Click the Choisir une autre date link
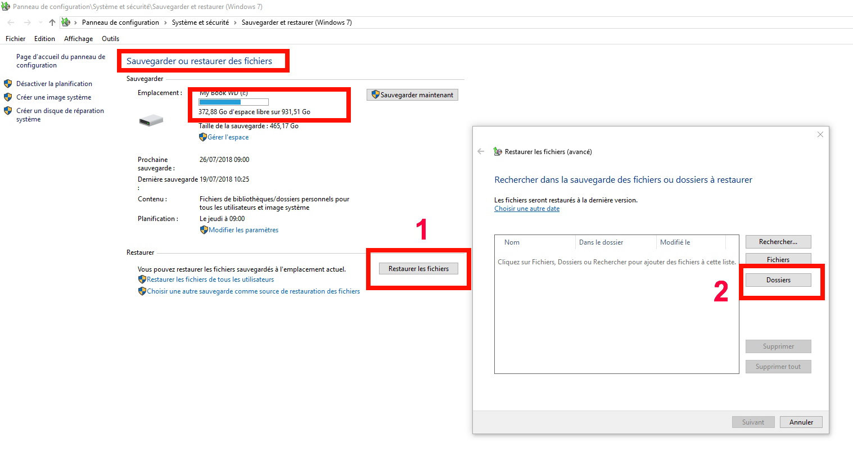Viewport: 853px width, 460px height. click(x=527, y=209)
